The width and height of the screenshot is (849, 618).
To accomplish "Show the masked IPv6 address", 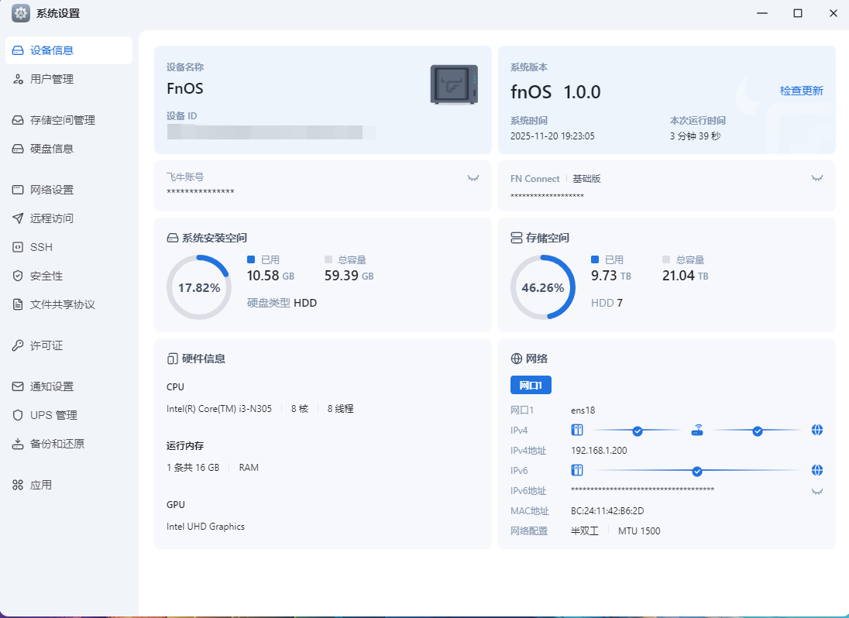I will coord(817,490).
